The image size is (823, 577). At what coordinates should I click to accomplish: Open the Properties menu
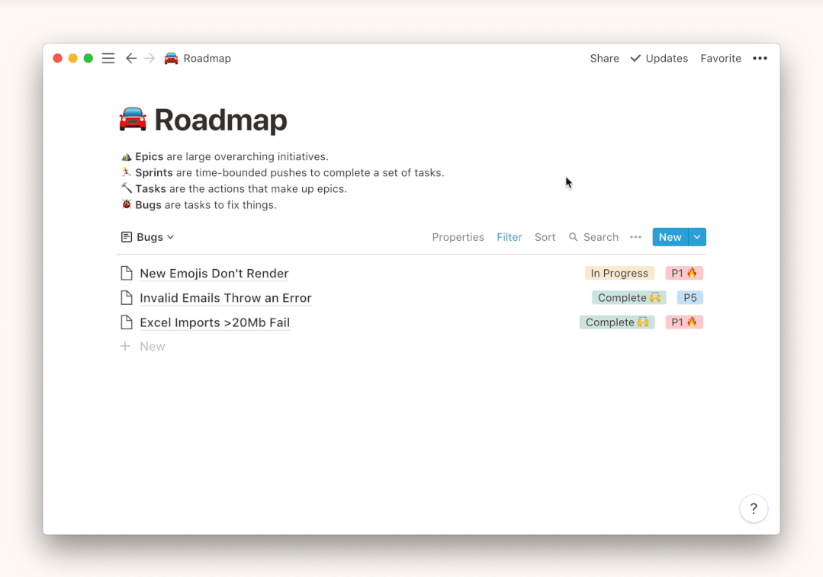point(458,237)
